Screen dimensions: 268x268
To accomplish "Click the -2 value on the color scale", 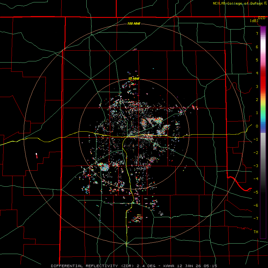I will (x=256, y=153).
